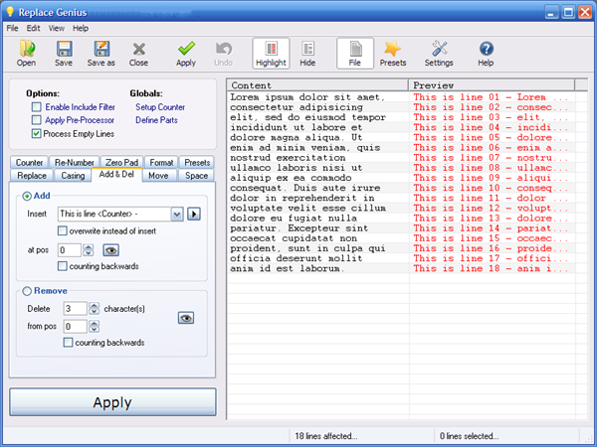The width and height of the screenshot is (597, 447).
Task: Expand the Insert text dropdown
Action: pyautogui.click(x=176, y=214)
